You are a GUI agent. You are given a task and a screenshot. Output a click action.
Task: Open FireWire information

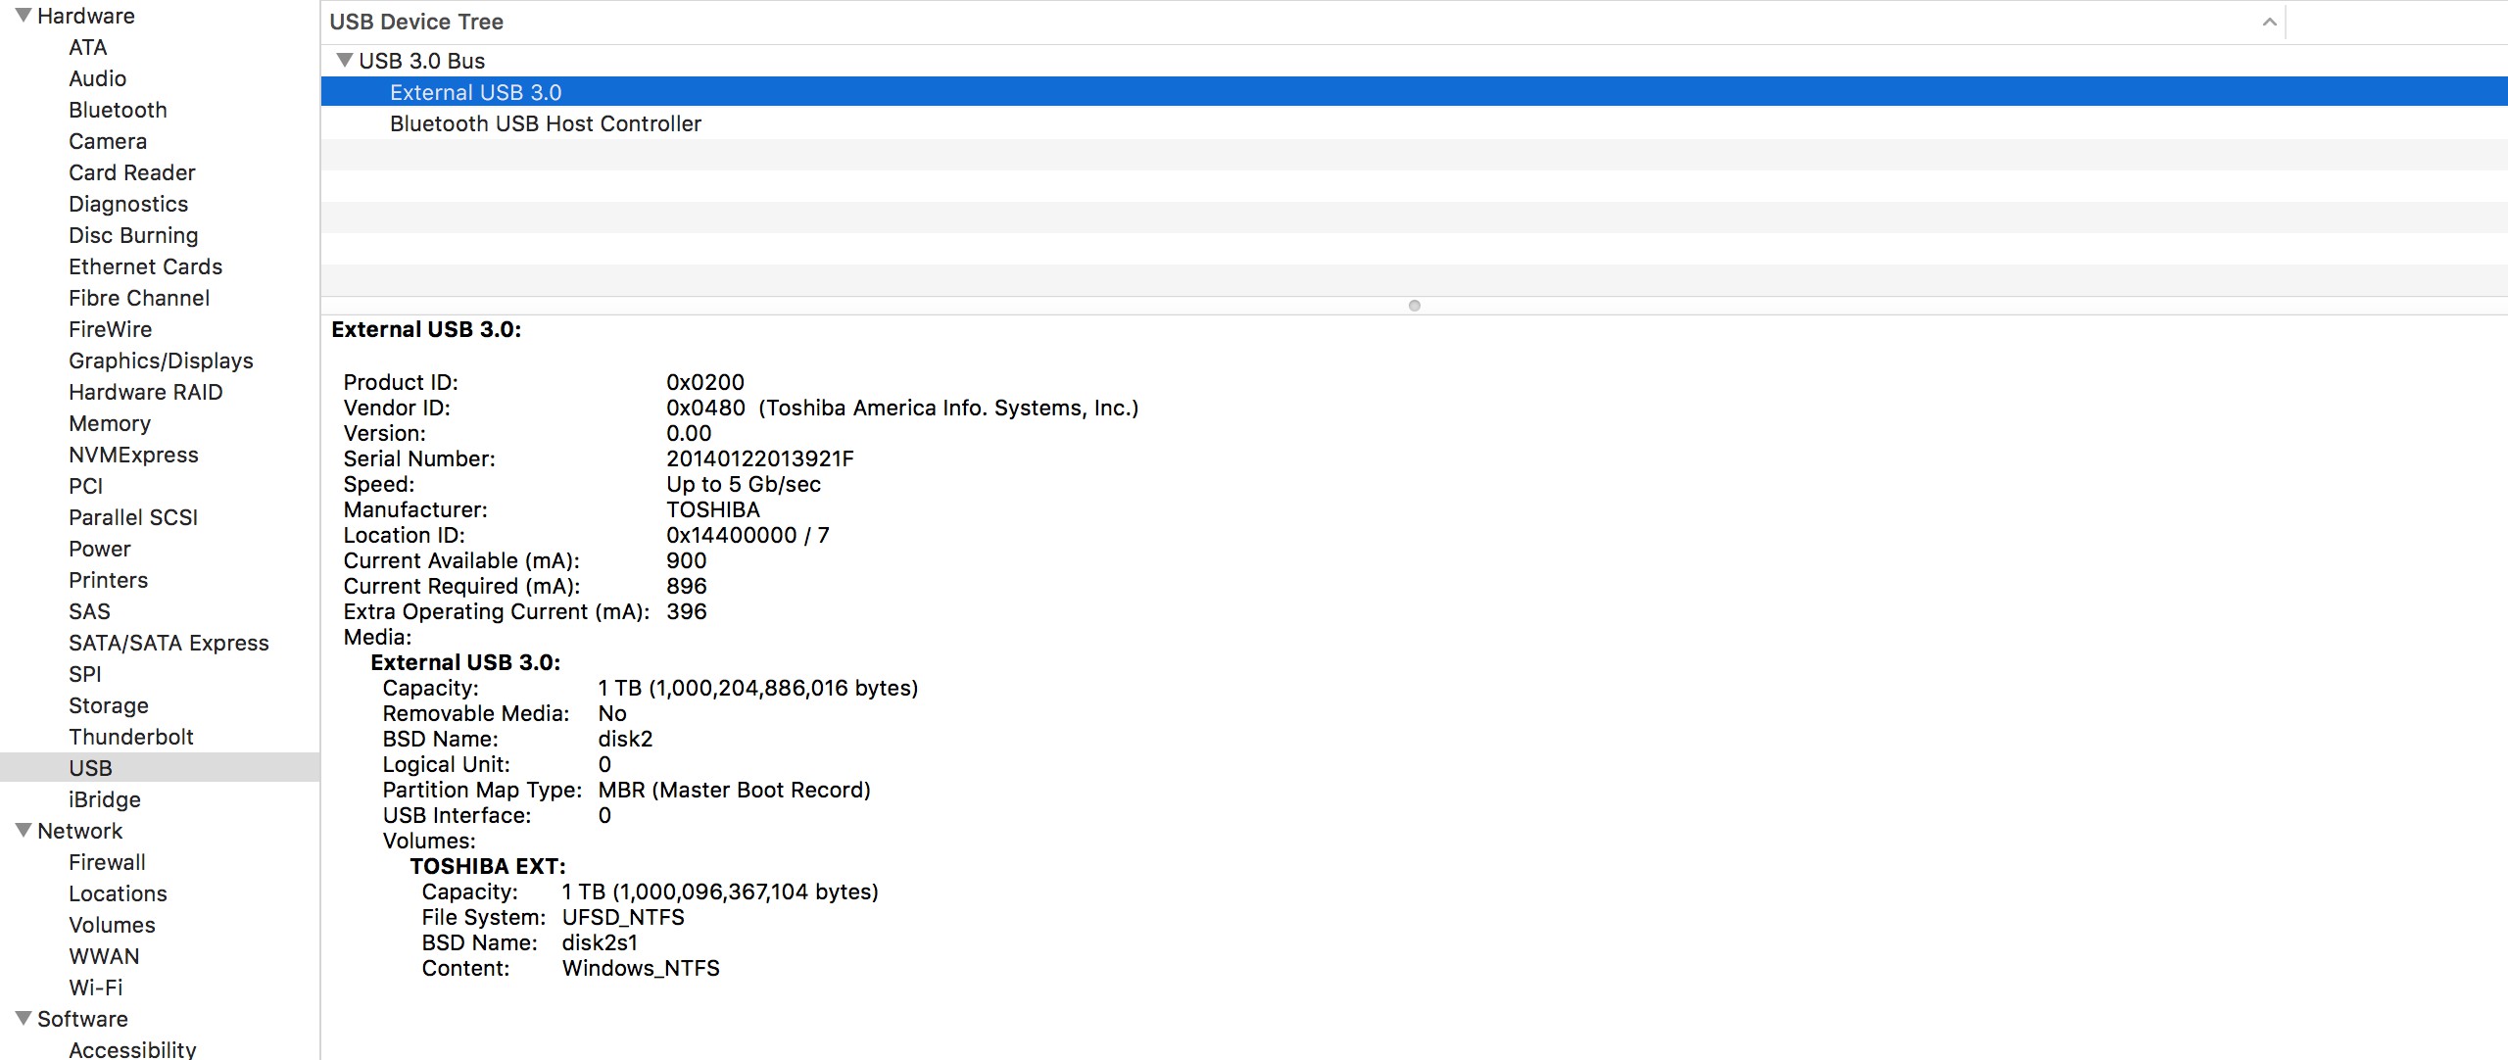point(110,329)
